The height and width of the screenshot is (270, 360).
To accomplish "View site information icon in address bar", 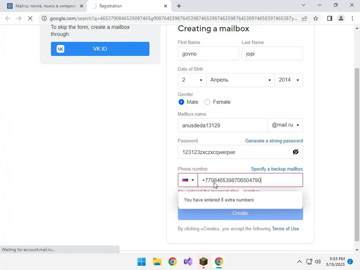I will click(x=44, y=18).
